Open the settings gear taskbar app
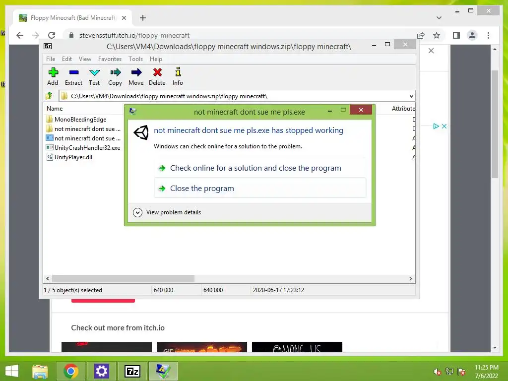 tap(101, 371)
